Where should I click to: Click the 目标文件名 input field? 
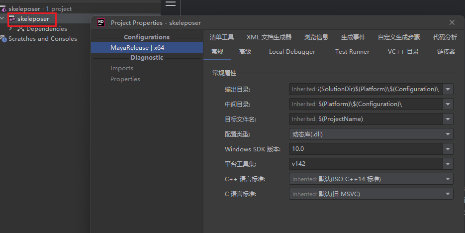tap(366, 119)
